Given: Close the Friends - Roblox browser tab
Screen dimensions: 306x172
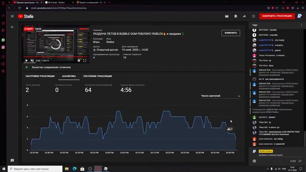Looking at the screenshot, I should click(73, 2).
